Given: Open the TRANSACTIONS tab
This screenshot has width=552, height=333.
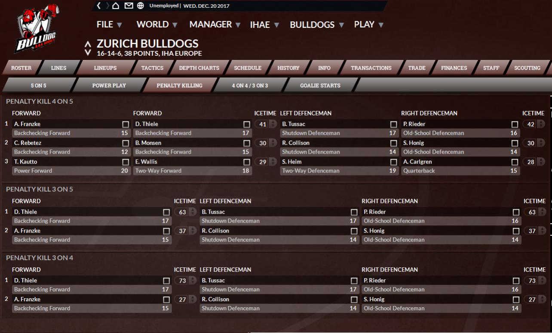Looking at the screenshot, I should coord(371,68).
